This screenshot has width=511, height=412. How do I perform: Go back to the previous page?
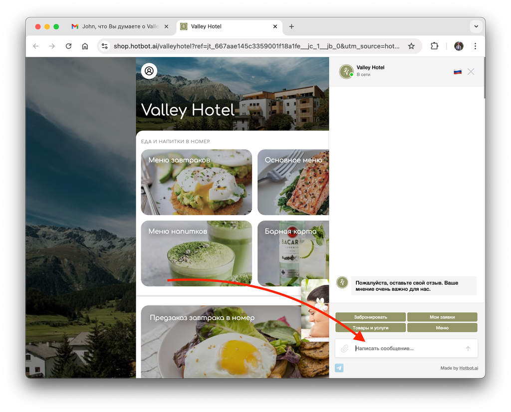pyautogui.click(x=36, y=46)
